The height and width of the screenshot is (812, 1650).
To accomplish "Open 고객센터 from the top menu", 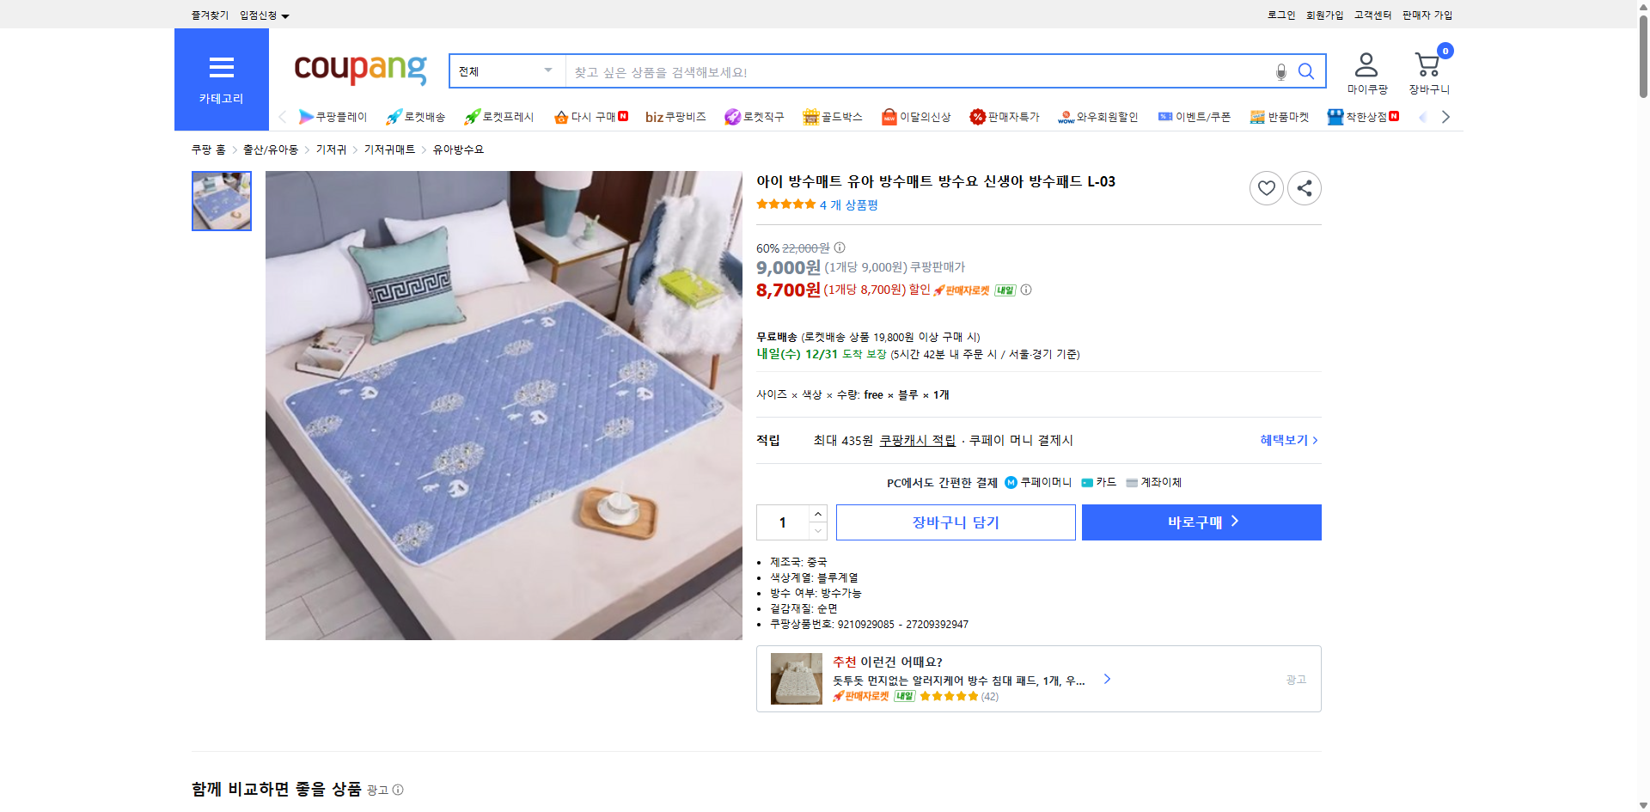I will tap(1372, 15).
